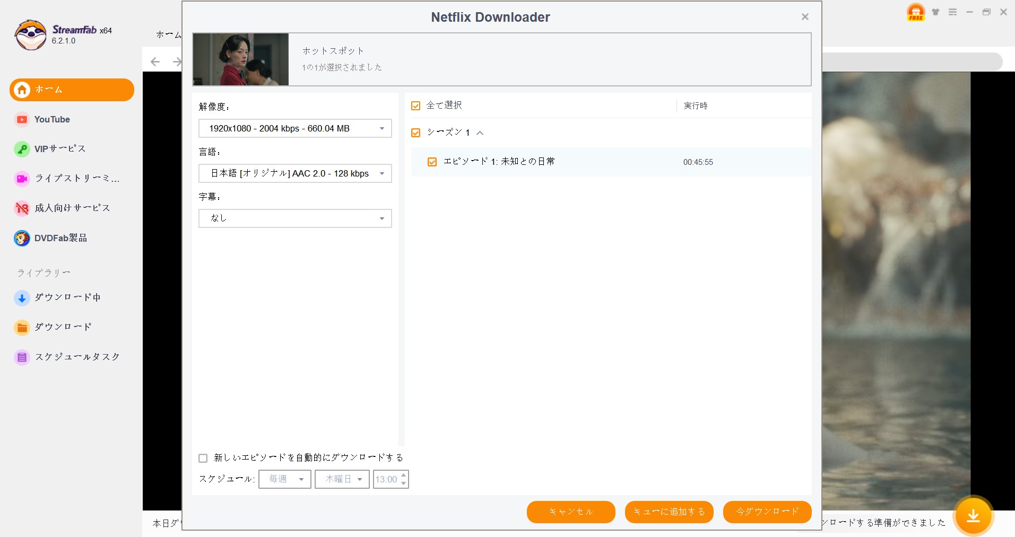Open the audio language dropdown

[295, 173]
